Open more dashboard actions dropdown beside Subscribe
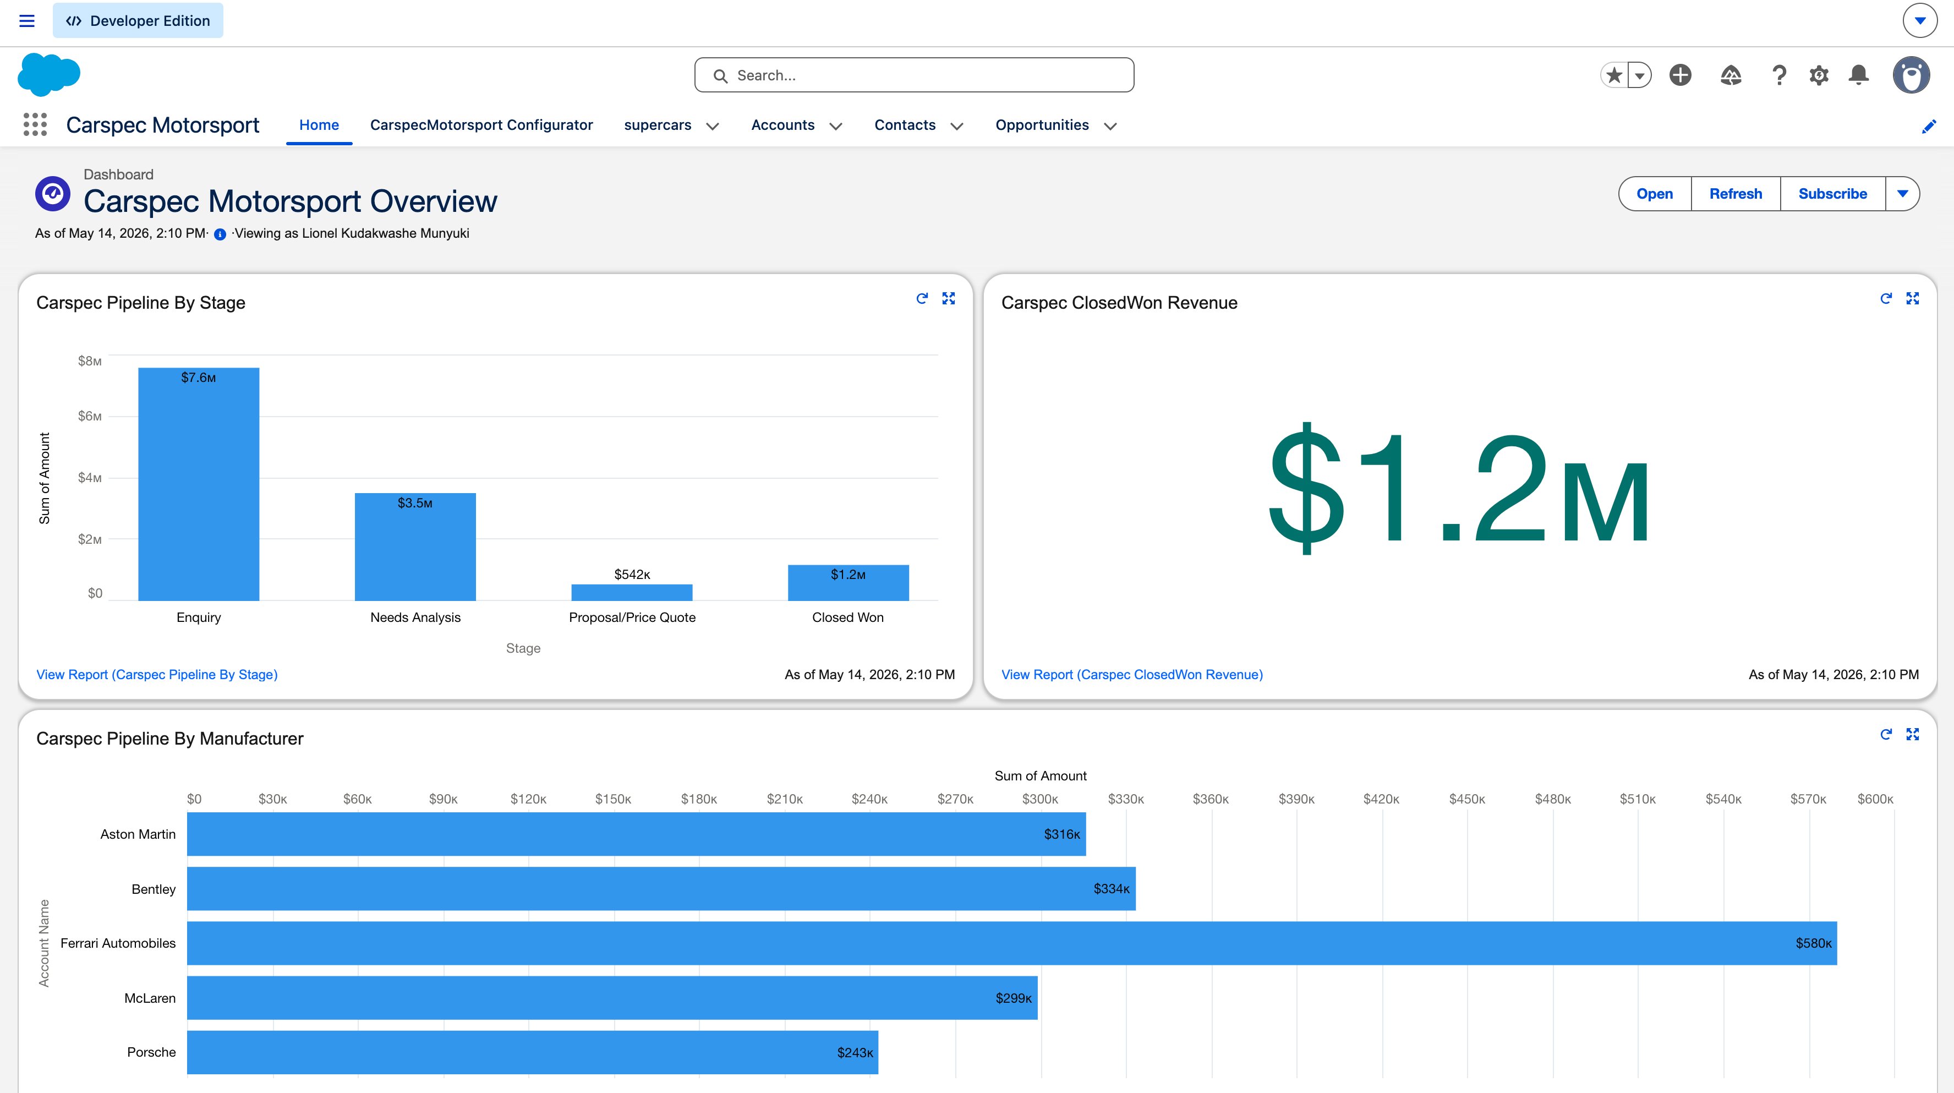 click(1902, 193)
